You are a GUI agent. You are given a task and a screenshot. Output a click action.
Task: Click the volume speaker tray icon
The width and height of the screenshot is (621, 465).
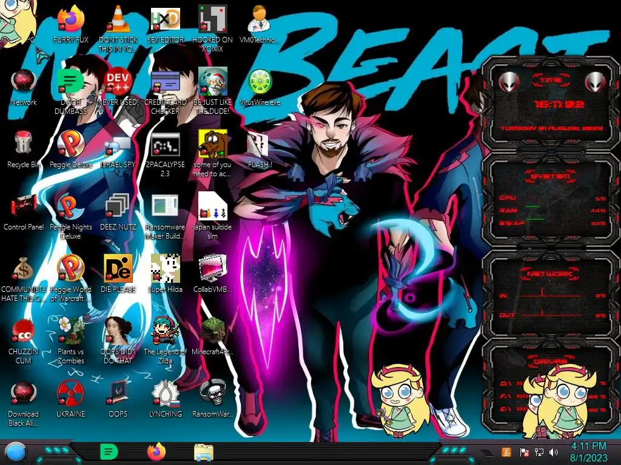pos(554,452)
